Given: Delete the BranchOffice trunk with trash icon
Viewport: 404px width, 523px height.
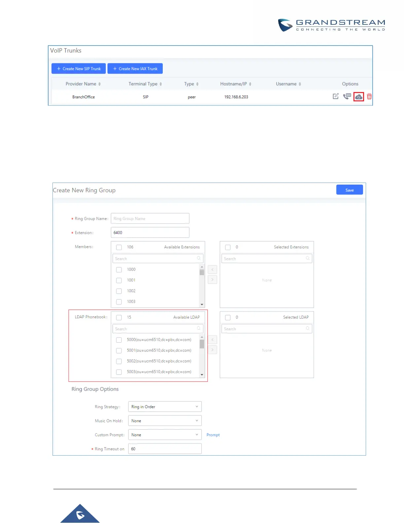Looking at the screenshot, I should click(x=369, y=96).
